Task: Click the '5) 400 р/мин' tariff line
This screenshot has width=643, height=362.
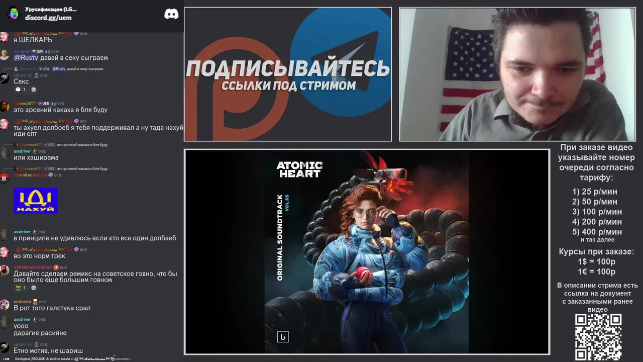Action: pos(597,232)
